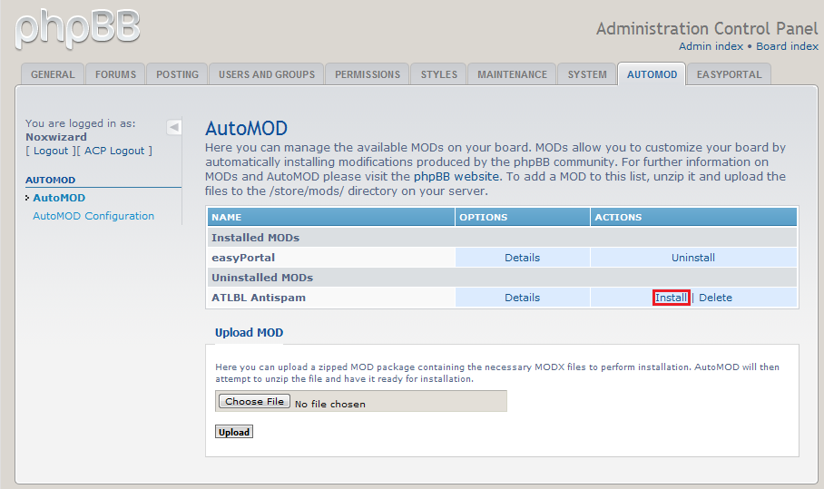This screenshot has width=824, height=489.
Task: Click the Upload button
Action: [x=234, y=432]
